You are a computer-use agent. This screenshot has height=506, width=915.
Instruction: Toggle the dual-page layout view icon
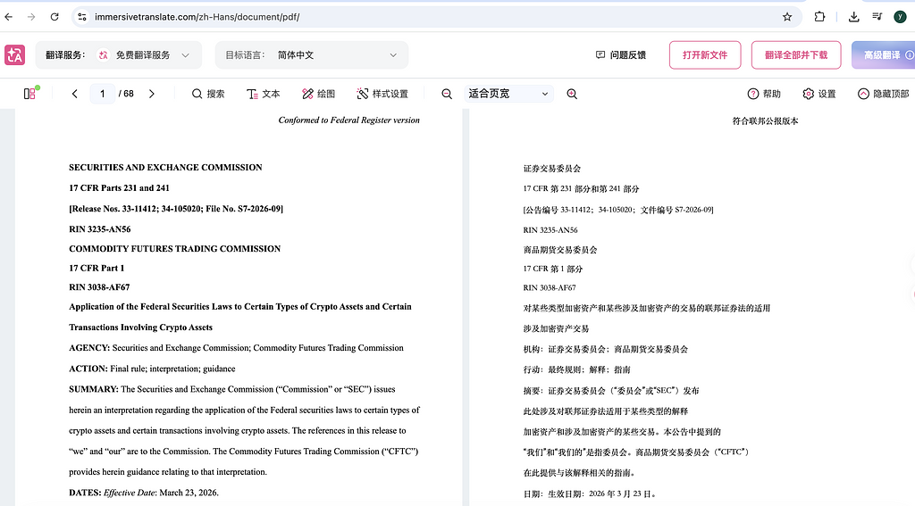point(30,94)
